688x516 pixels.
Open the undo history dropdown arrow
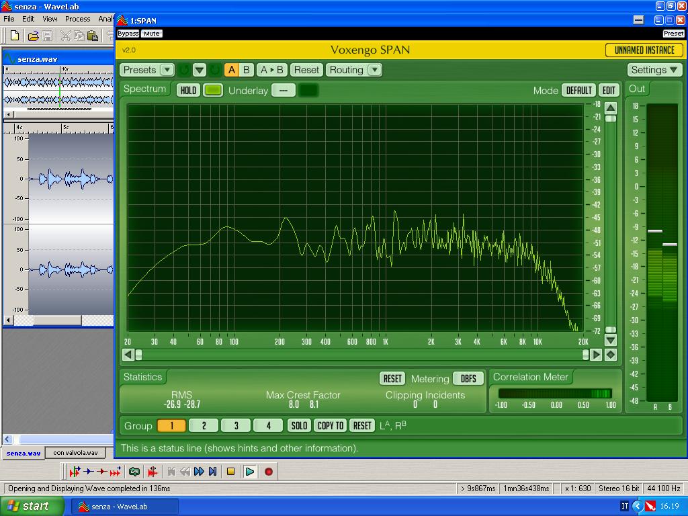pos(199,70)
